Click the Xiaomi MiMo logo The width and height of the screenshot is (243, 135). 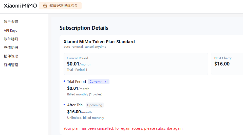coord(20,6)
